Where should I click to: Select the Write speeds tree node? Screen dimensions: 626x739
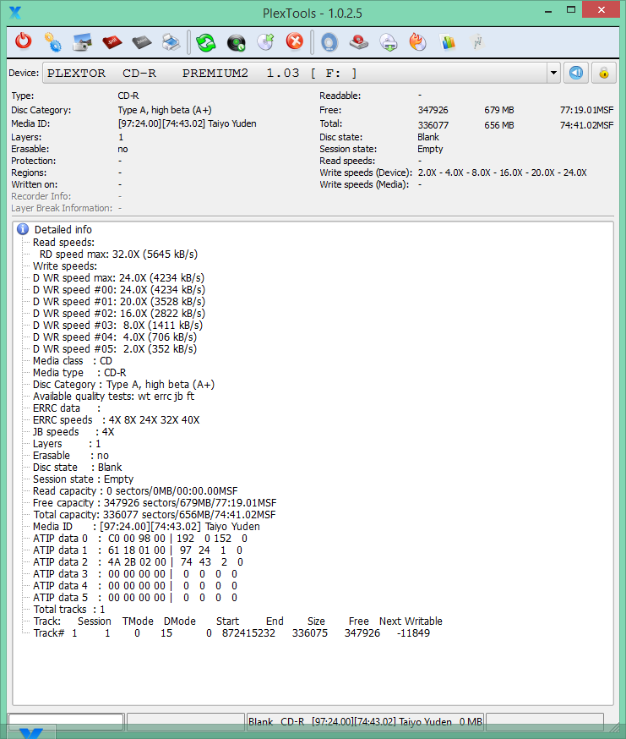click(65, 265)
